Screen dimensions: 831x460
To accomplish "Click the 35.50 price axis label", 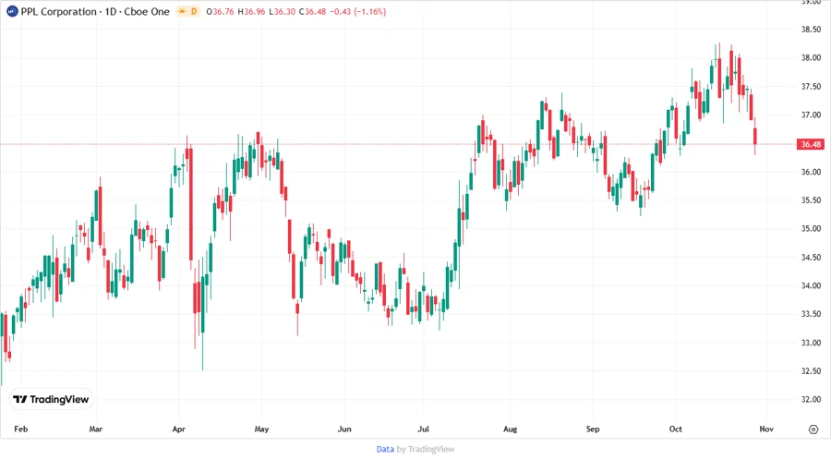I will click(x=811, y=200).
